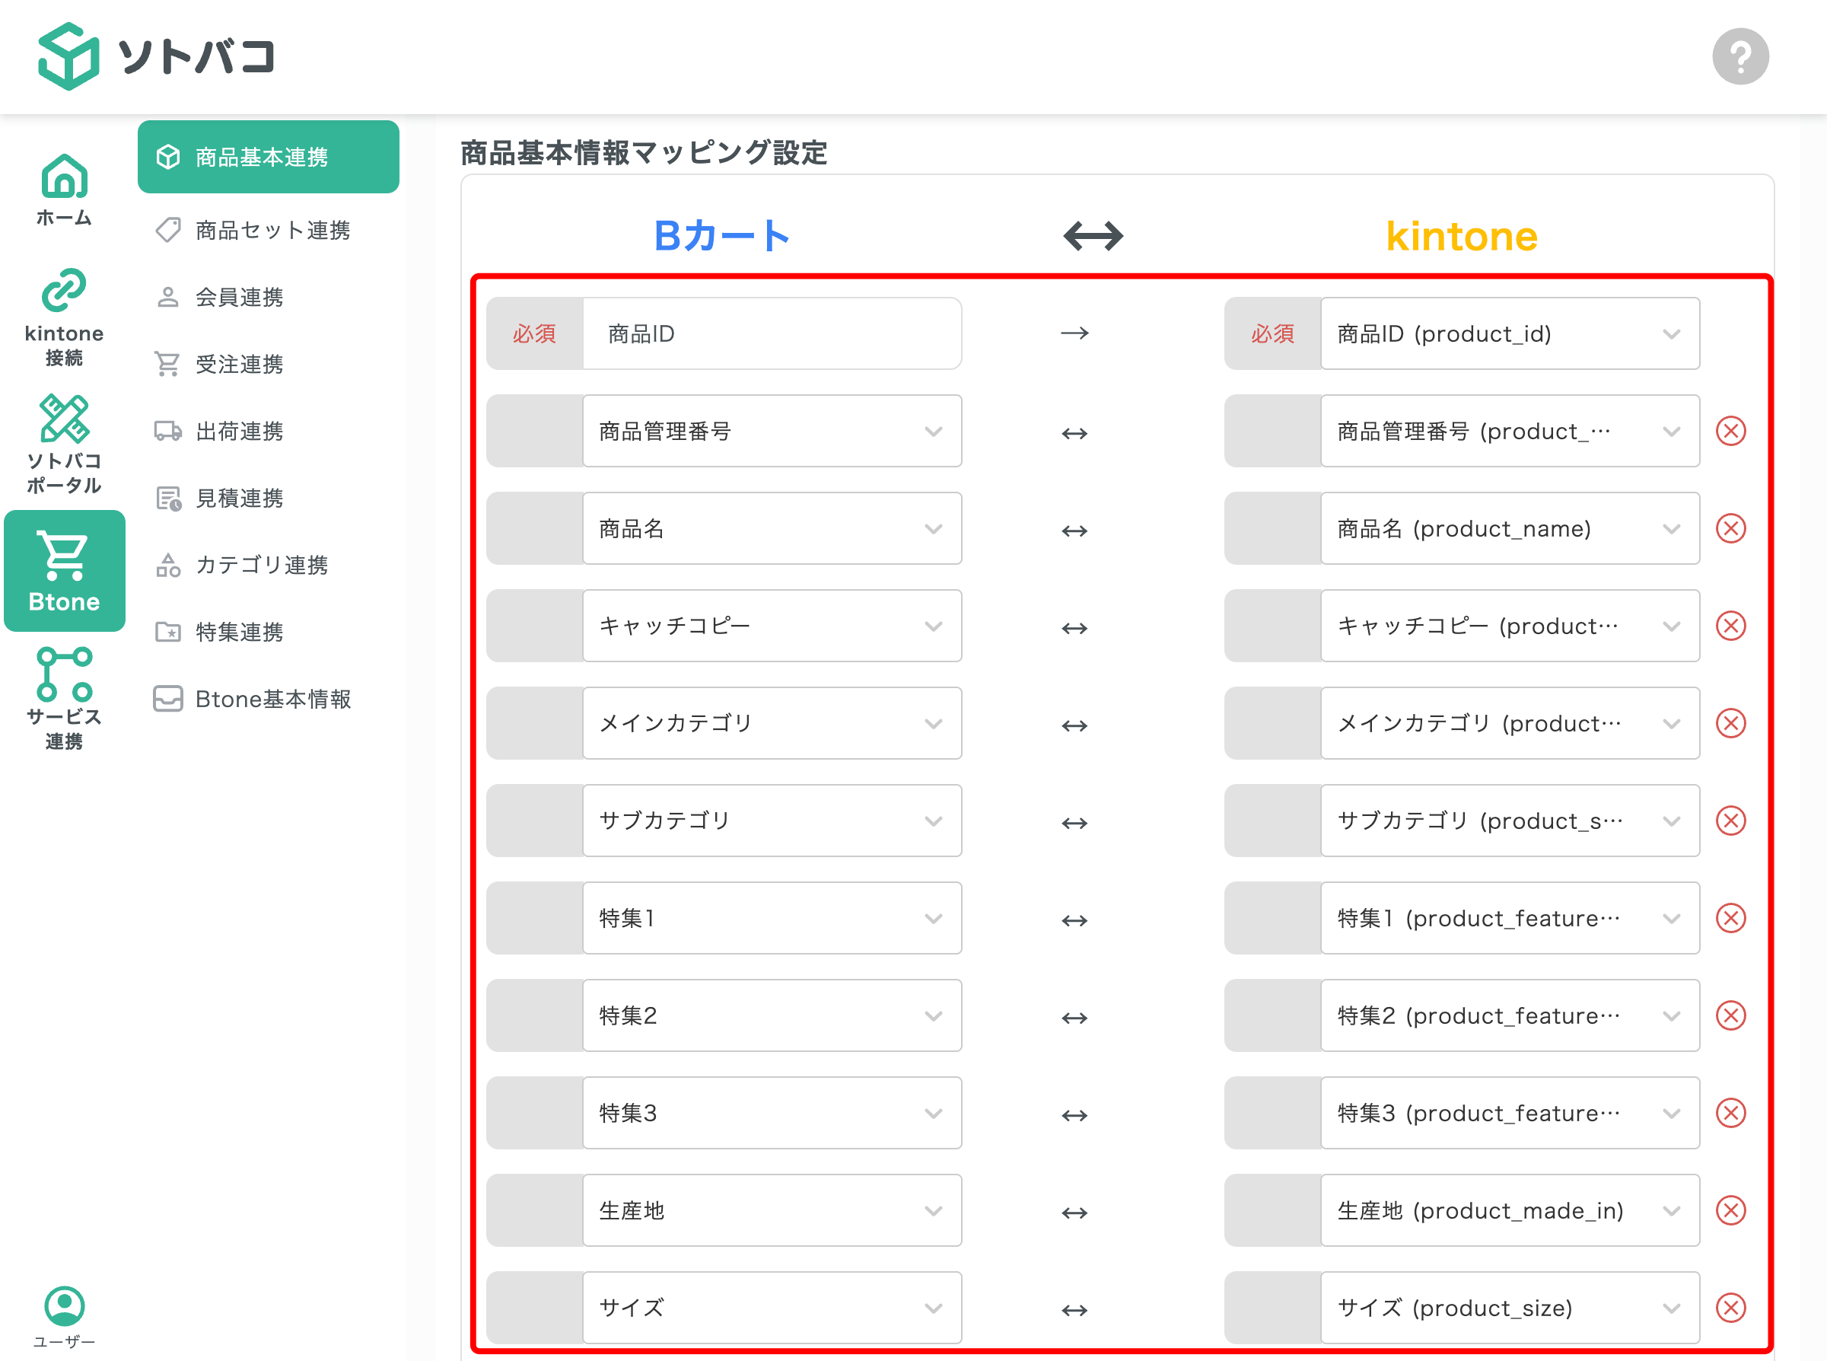Go to Btone基本情報 settings
1827x1361 pixels.
click(272, 699)
